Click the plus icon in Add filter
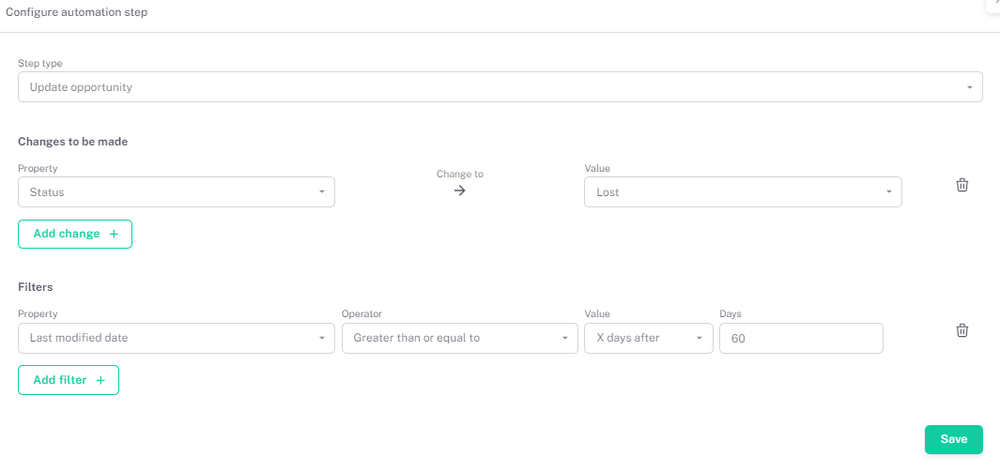1000x472 pixels. 100,380
